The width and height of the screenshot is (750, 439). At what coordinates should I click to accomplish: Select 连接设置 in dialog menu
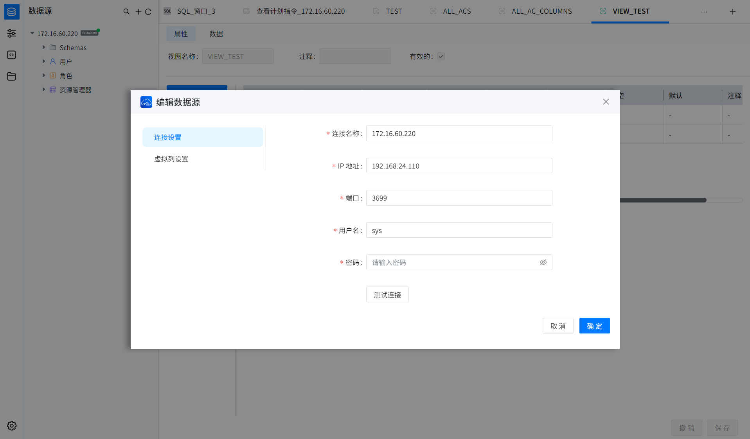pyautogui.click(x=203, y=137)
